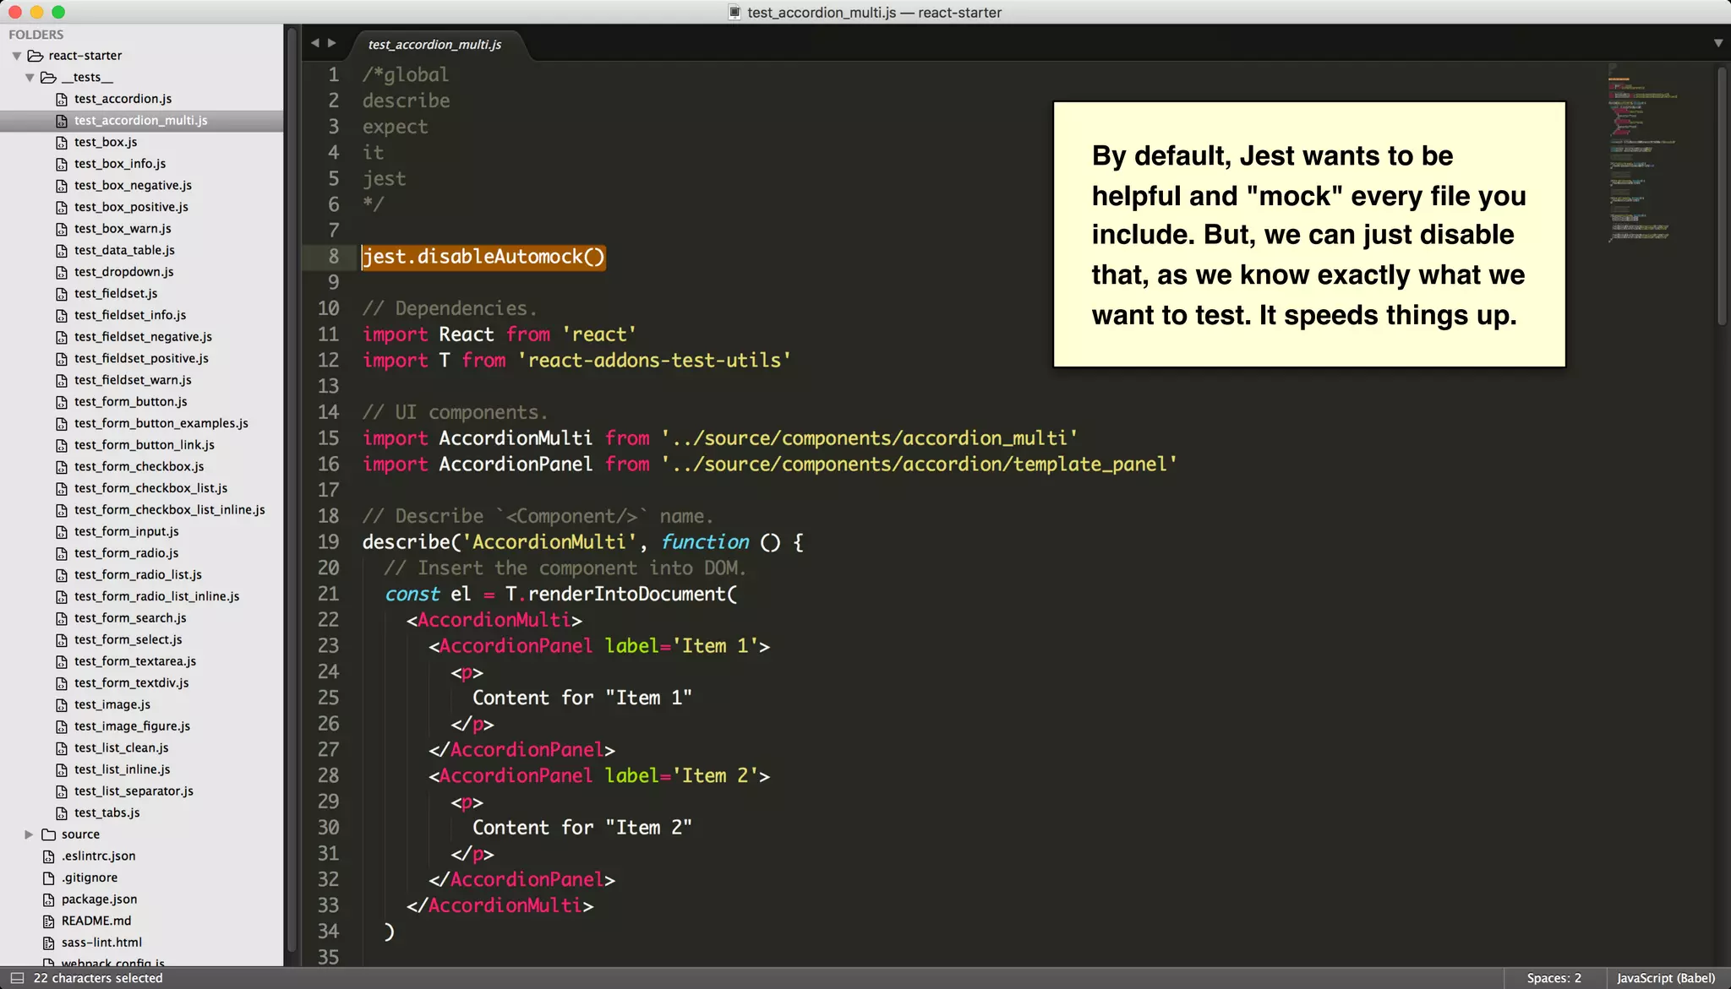The height and width of the screenshot is (989, 1731).
Task: Click the file icon beside README.md
Action: point(49,921)
